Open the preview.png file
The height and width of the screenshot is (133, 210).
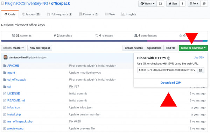coord(15,128)
